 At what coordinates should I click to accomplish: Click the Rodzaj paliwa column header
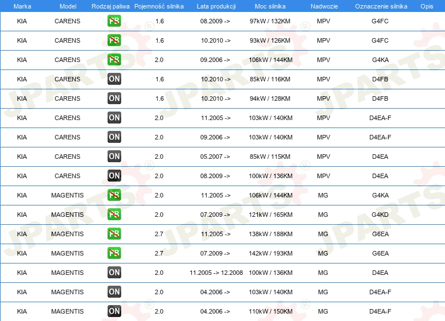tap(110, 6)
